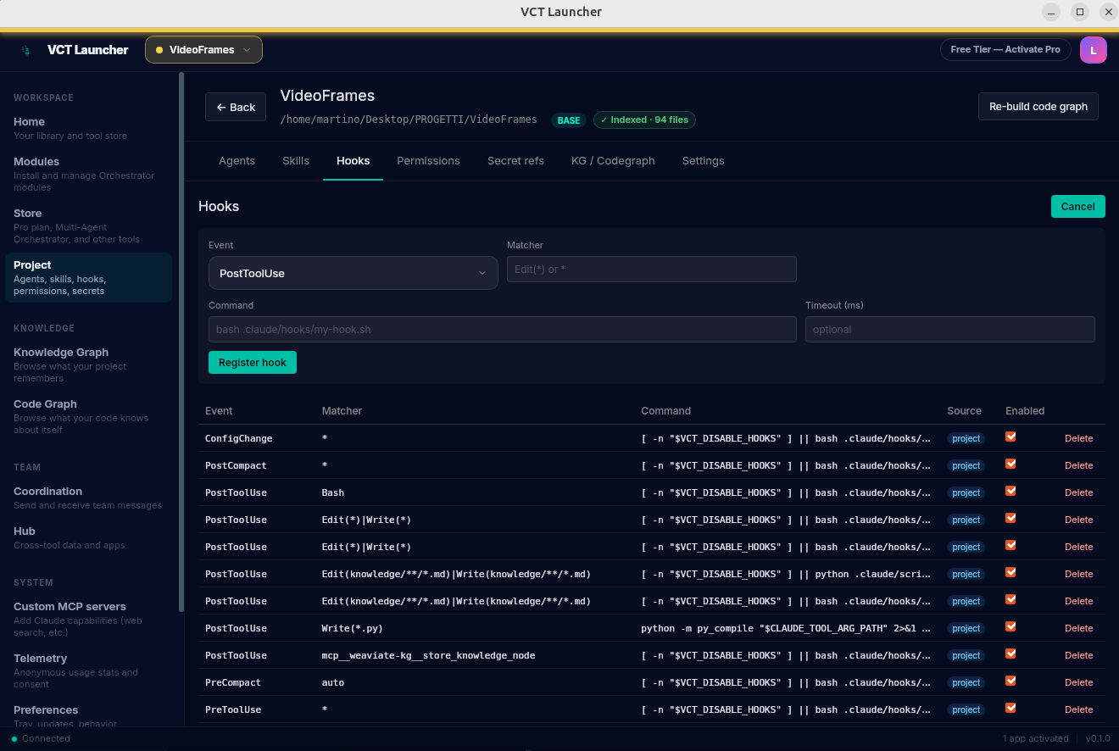The width and height of the screenshot is (1119, 751).
Task: Toggle checkbox on the python .claude/scri… hook row
Action: coord(1010,573)
